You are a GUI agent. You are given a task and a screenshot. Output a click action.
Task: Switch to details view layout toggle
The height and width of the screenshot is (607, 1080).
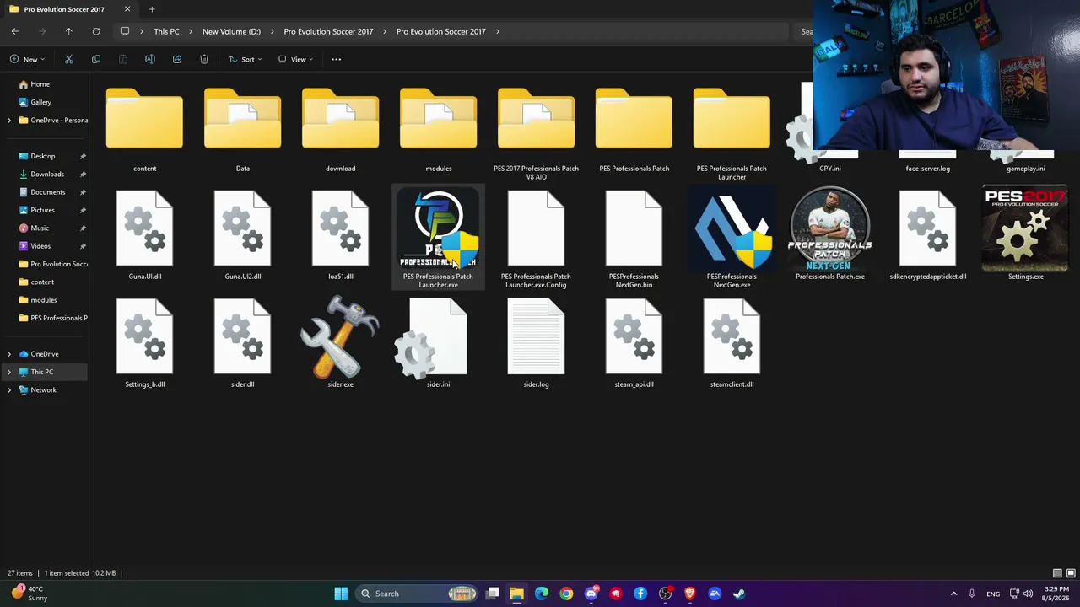[1057, 573]
